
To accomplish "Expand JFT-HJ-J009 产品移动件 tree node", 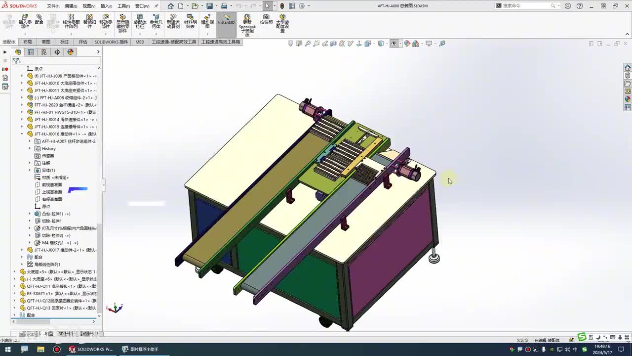I will [x=22, y=76].
